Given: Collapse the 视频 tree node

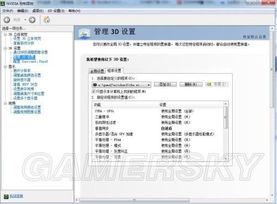Looking at the screenshot, I should click(5, 103).
